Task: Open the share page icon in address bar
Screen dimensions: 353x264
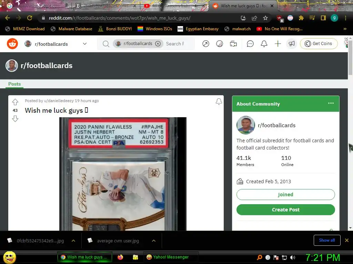Action: [x=254, y=18]
